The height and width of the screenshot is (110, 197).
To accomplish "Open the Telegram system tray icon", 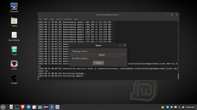I will click(x=168, y=107).
